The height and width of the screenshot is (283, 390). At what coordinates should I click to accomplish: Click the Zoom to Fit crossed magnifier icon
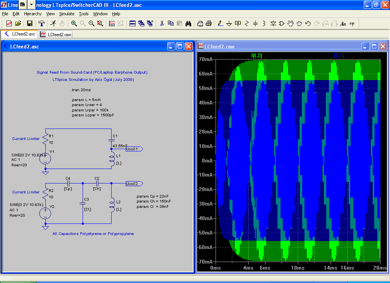click(x=100, y=23)
